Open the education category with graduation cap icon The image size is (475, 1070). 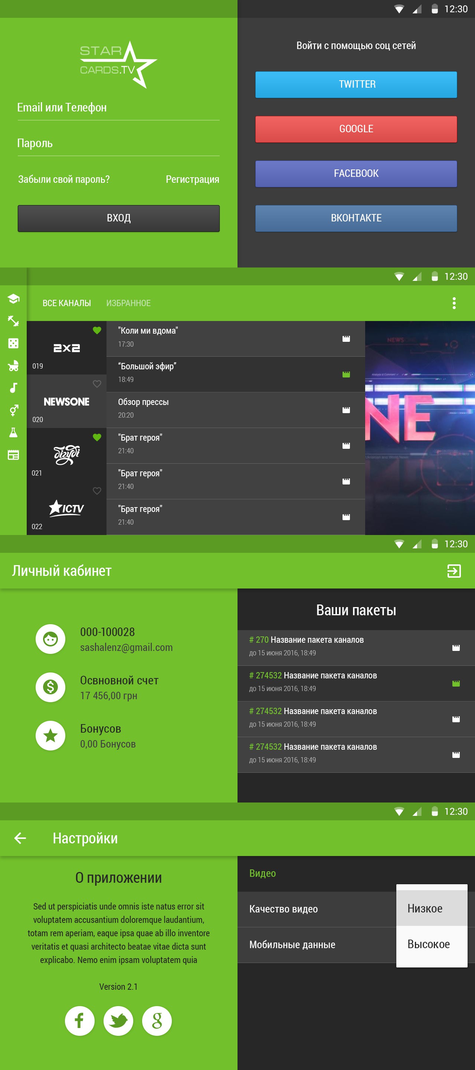[13, 299]
